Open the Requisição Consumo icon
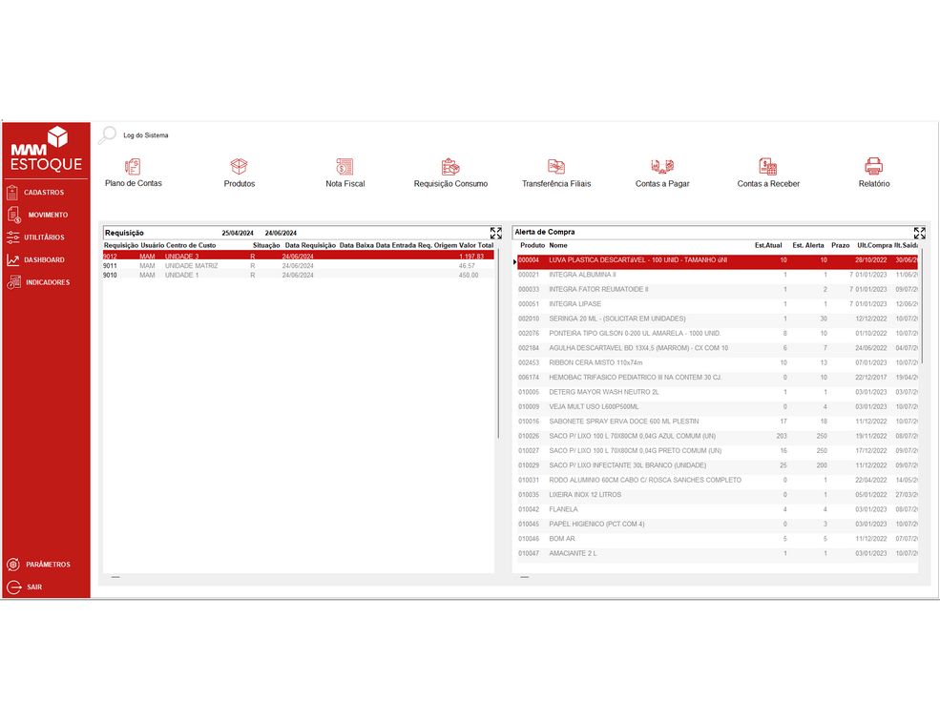 click(x=450, y=167)
